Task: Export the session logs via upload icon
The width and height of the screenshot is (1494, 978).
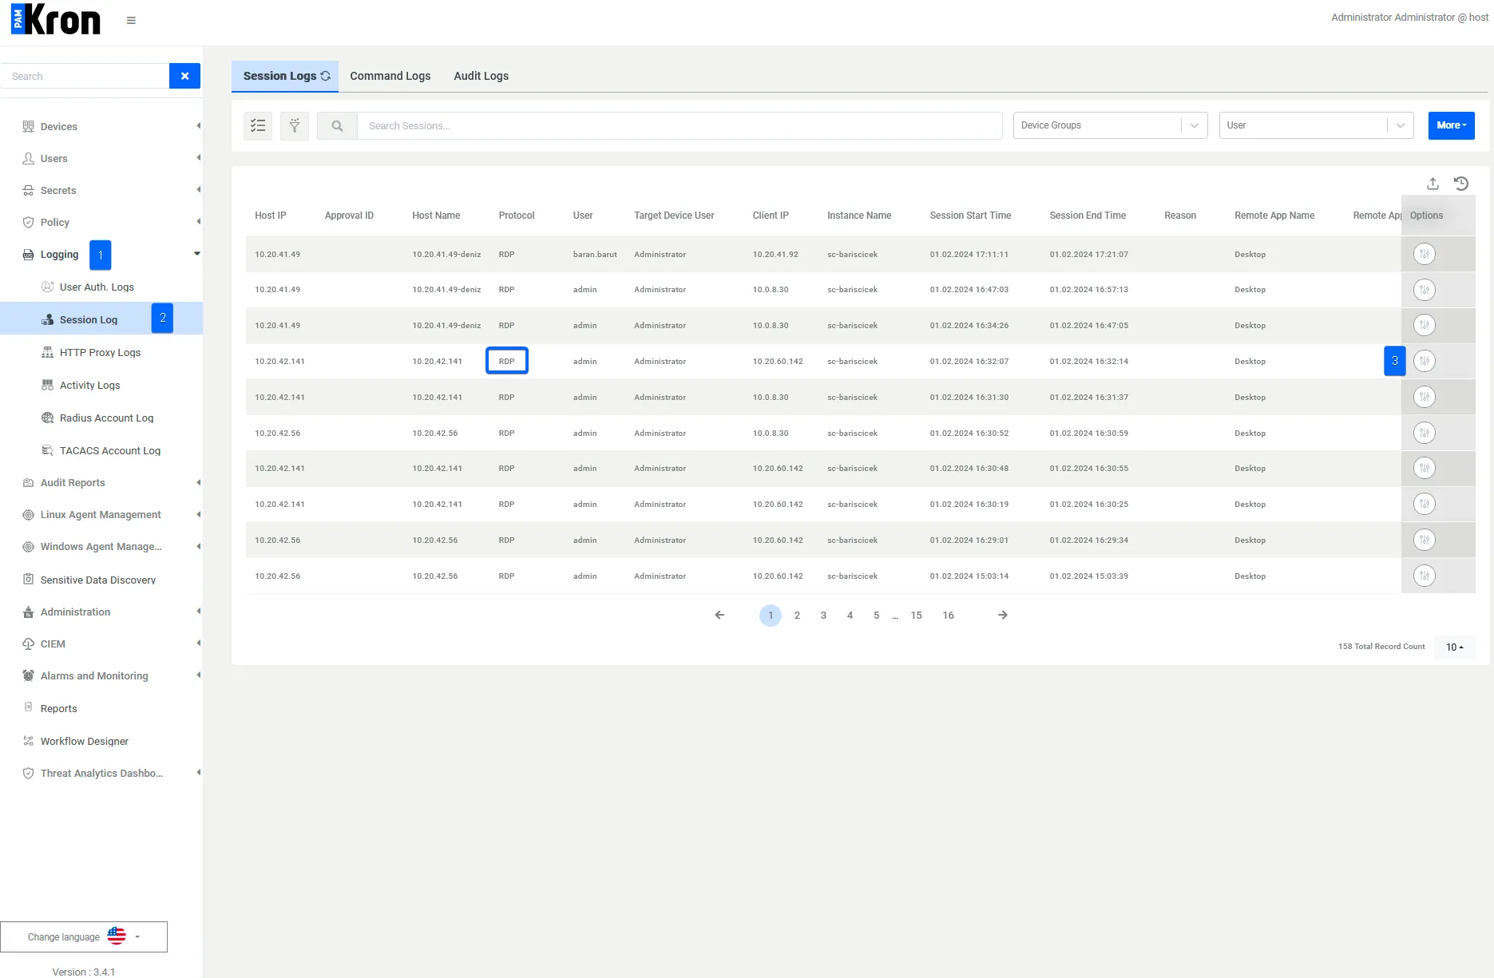Action: [x=1433, y=184]
